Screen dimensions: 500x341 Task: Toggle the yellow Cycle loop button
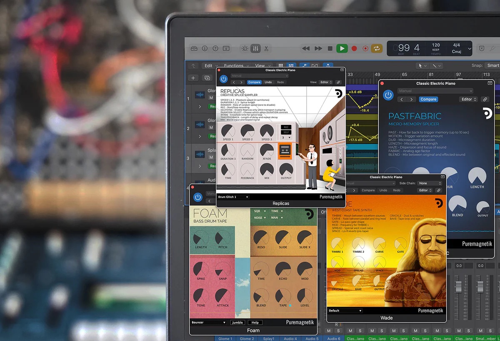377,48
